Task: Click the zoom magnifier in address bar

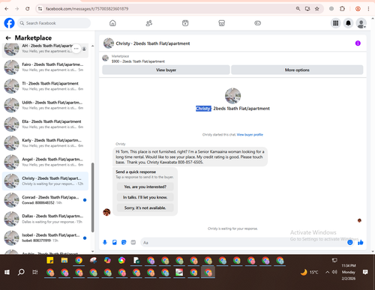Action: coord(298,9)
